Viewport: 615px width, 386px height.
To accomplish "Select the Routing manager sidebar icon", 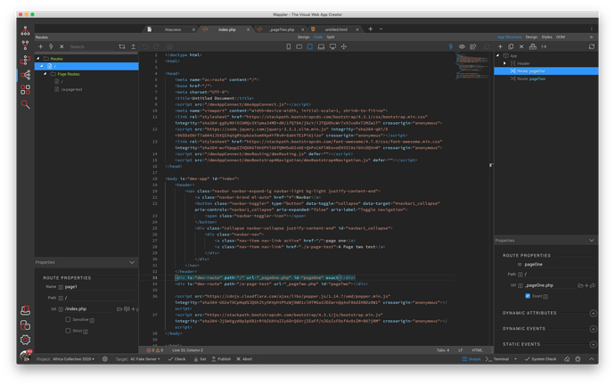I will point(26,75).
